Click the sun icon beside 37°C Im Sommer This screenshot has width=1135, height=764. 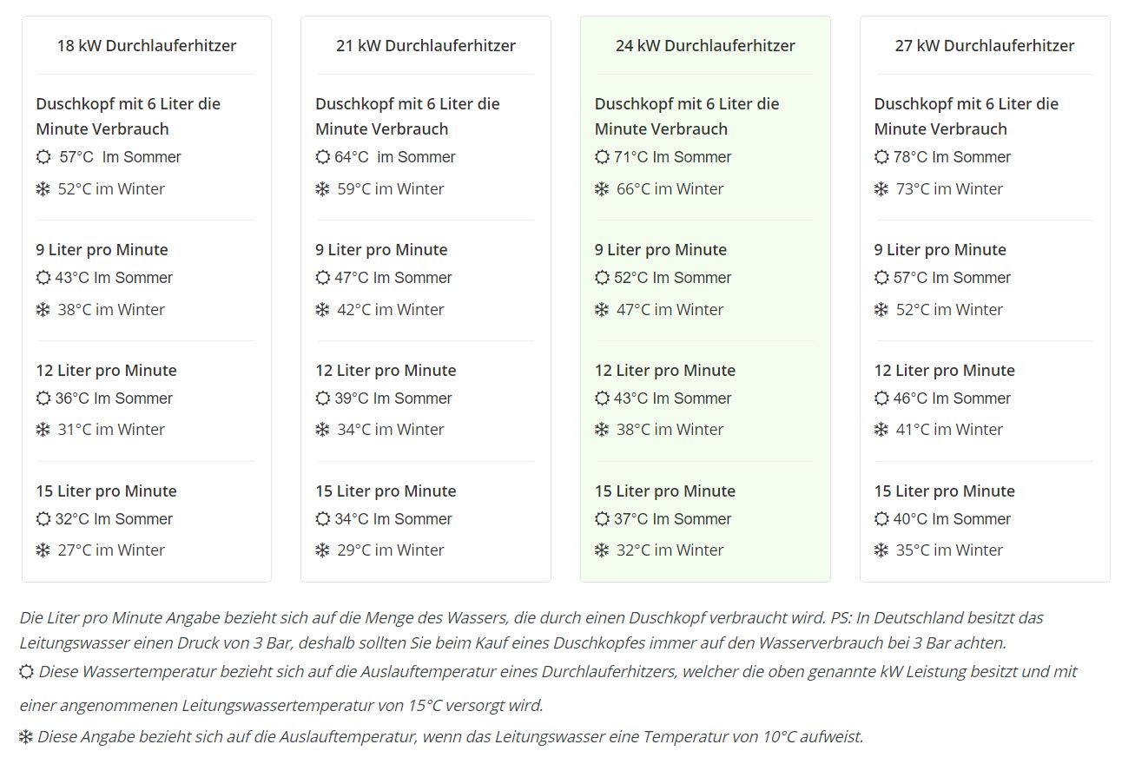pyautogui.click(x=602, y=519)
